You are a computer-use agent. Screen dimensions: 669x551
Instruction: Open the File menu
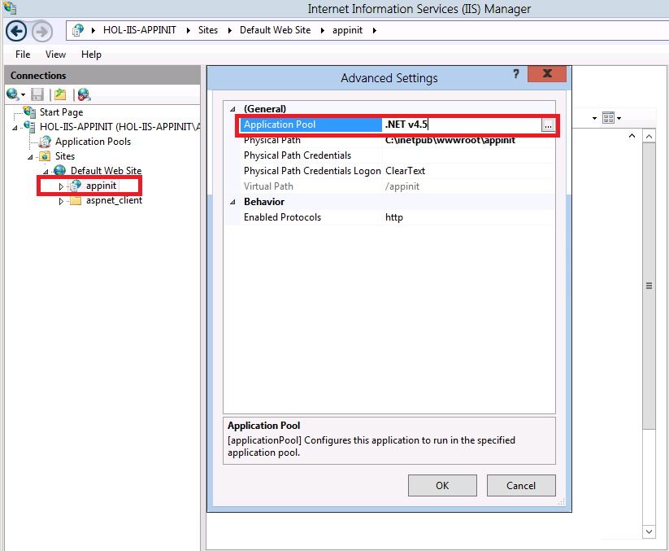click(x=22, y=54)
